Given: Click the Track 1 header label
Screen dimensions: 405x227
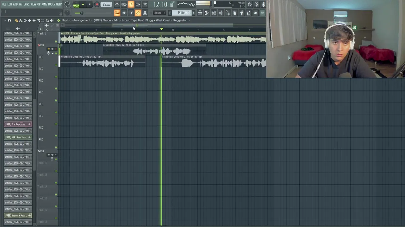Looking at the screenshot, I should click(x=41, y=33).
